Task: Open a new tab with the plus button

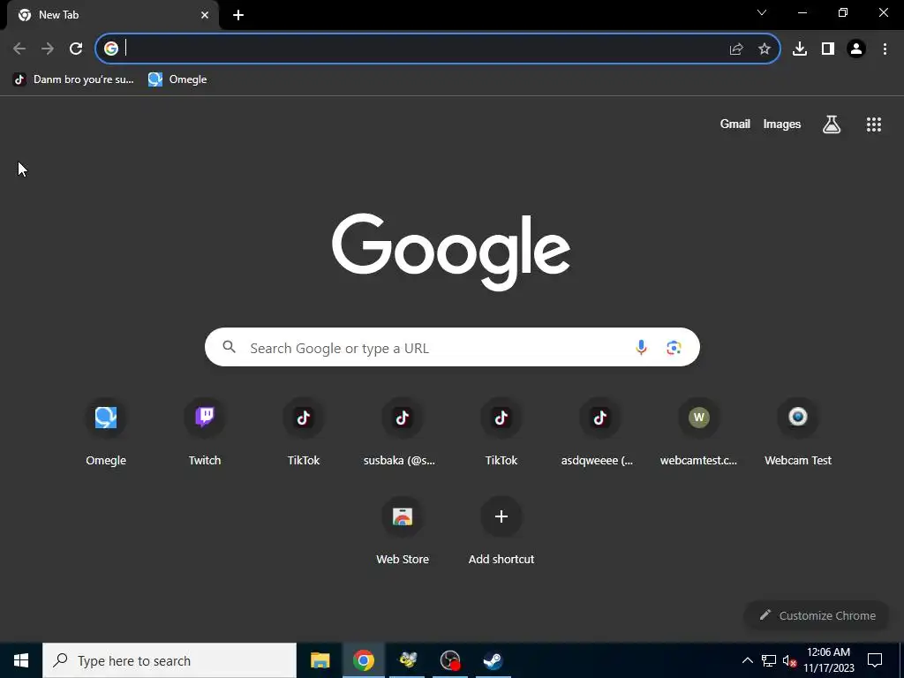Action: pos(238,15)
